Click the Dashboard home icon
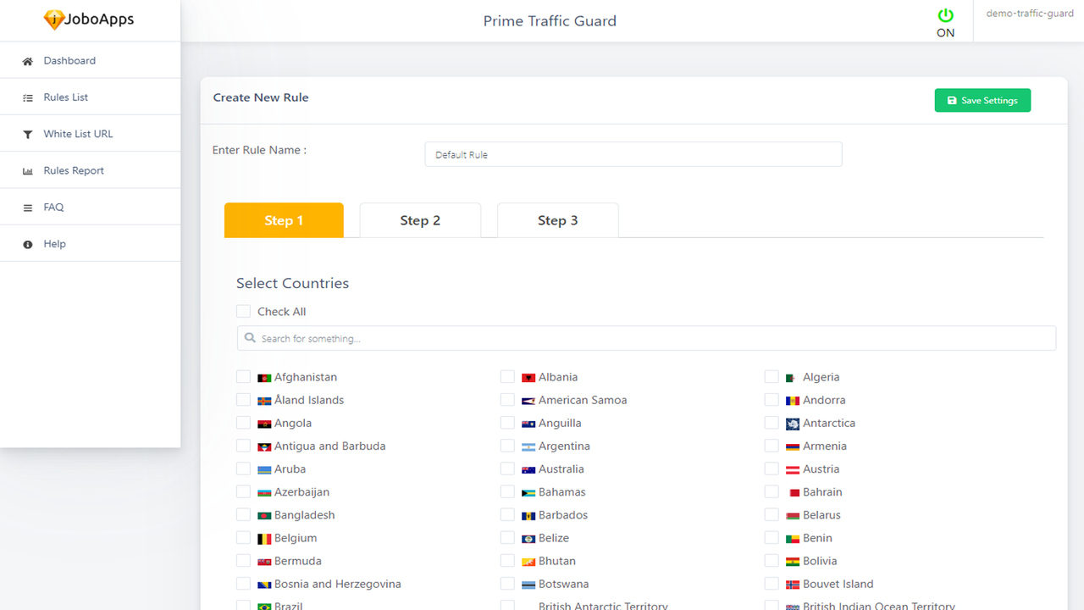1084x610 pixels. (x=27, y=60)
